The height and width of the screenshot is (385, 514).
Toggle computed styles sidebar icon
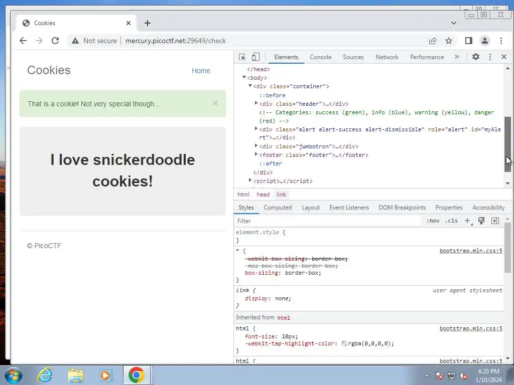coord(495,221)
